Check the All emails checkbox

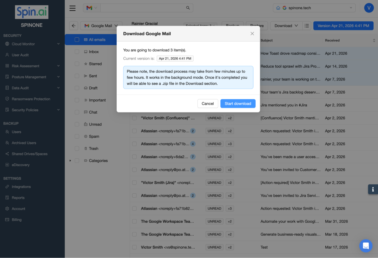(x=77, y=40)
